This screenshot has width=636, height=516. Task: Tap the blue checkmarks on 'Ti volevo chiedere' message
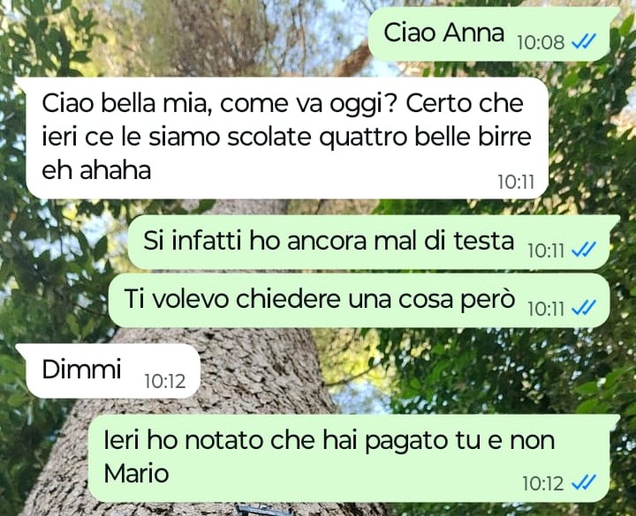pos(584,308)
